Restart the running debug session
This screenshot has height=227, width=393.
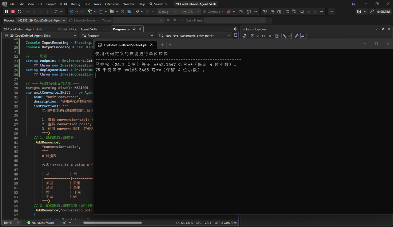tap(19, 11)
